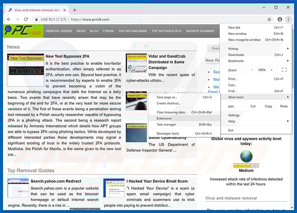The image size is (297, 213).
Task: Click Paste in Edit row
Action: pyautogui.click(x=284, y=106)
